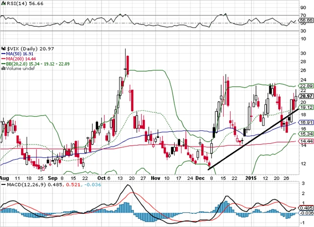
Task: Click the tall red candlestick at the October peak
Action: 128,64
